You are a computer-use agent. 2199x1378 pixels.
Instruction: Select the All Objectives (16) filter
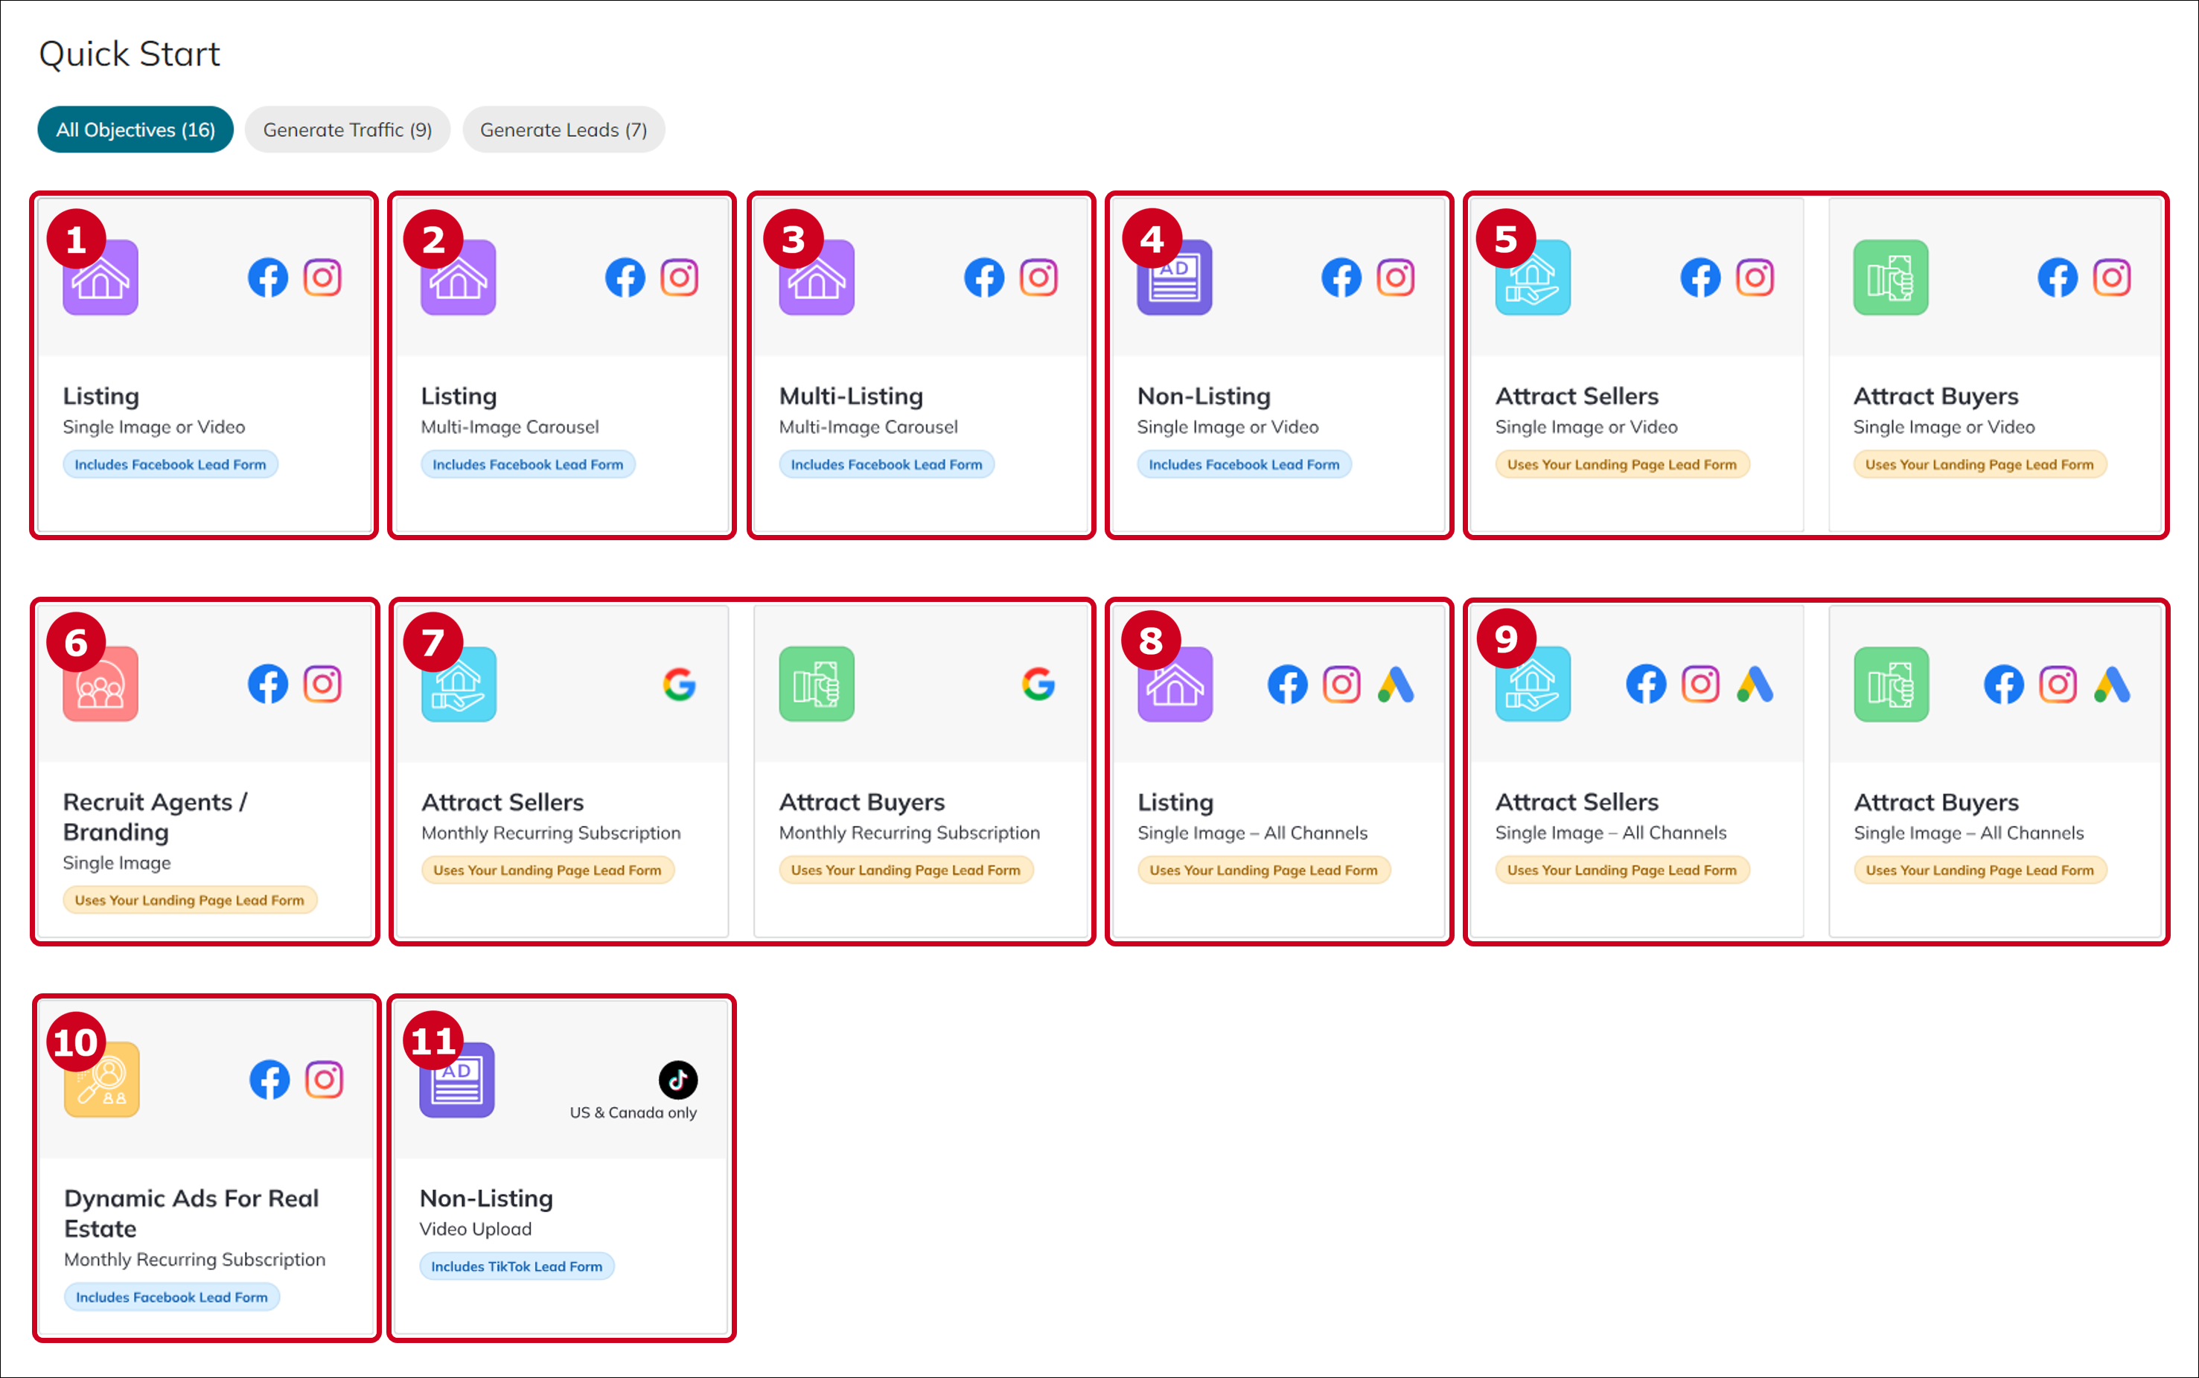tap(135, 129)
